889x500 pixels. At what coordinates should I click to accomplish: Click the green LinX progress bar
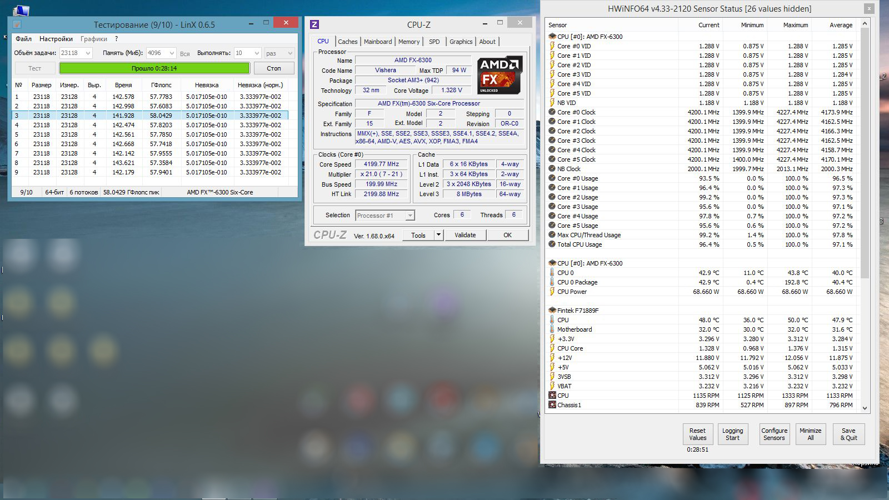point(154,68)
